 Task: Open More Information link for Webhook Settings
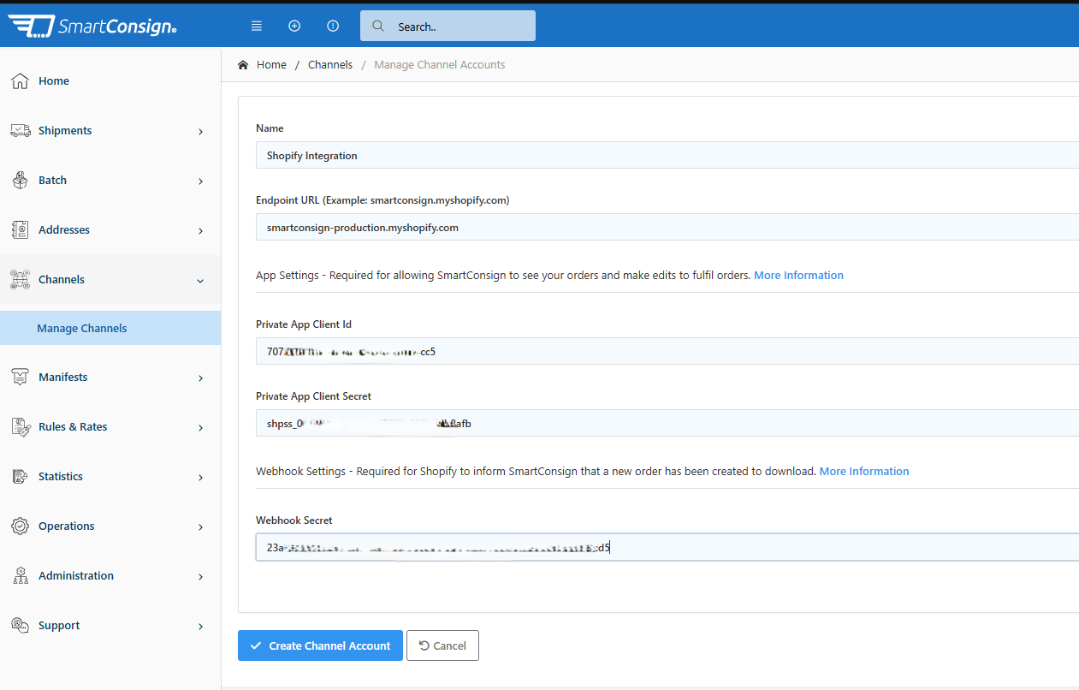pos(864,472)
